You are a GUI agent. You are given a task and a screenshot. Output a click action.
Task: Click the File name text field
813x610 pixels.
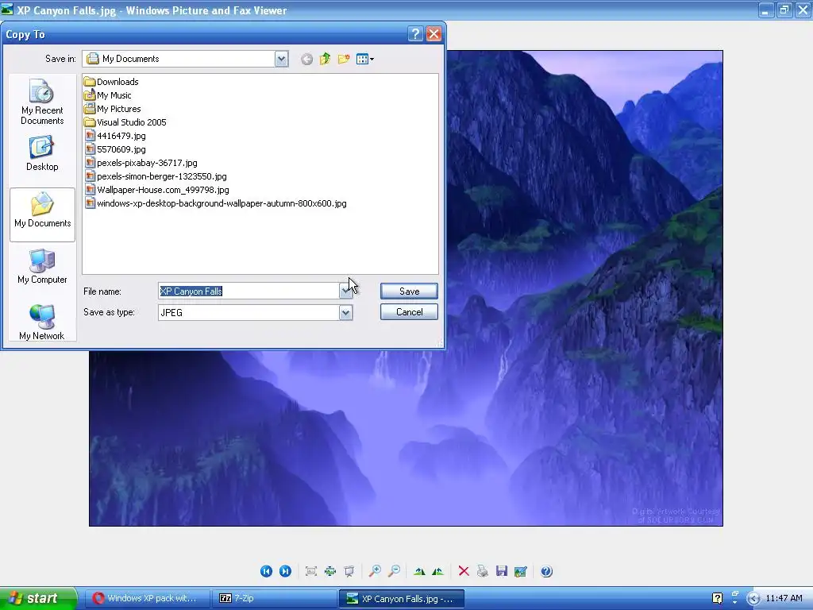point(249,291)
